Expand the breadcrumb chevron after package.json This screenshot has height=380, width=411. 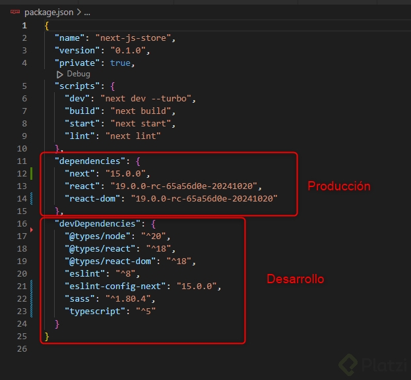pos(79,13)
